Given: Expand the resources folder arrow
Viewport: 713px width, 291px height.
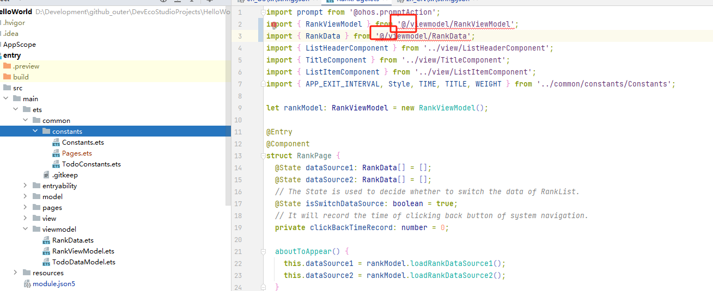Looking at the screenshot, I should [15, 273].
